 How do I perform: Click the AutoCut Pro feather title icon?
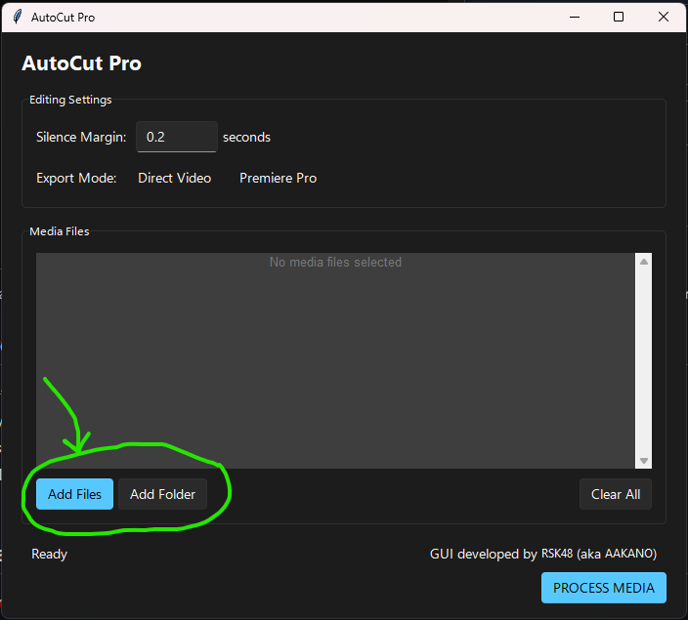[18, 18]
